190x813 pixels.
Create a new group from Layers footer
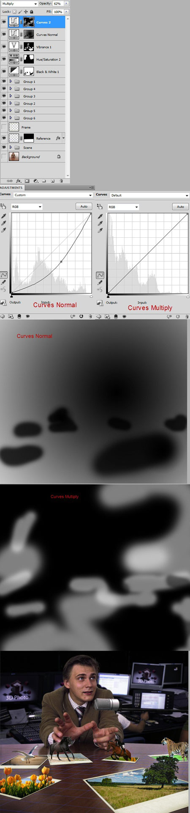coord(44,181)
